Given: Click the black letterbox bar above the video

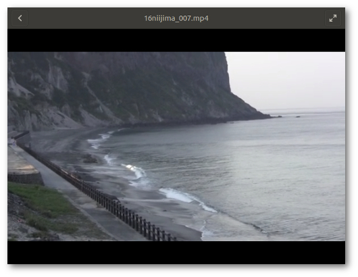Looking at the screenshot, I should pos(176,41).
